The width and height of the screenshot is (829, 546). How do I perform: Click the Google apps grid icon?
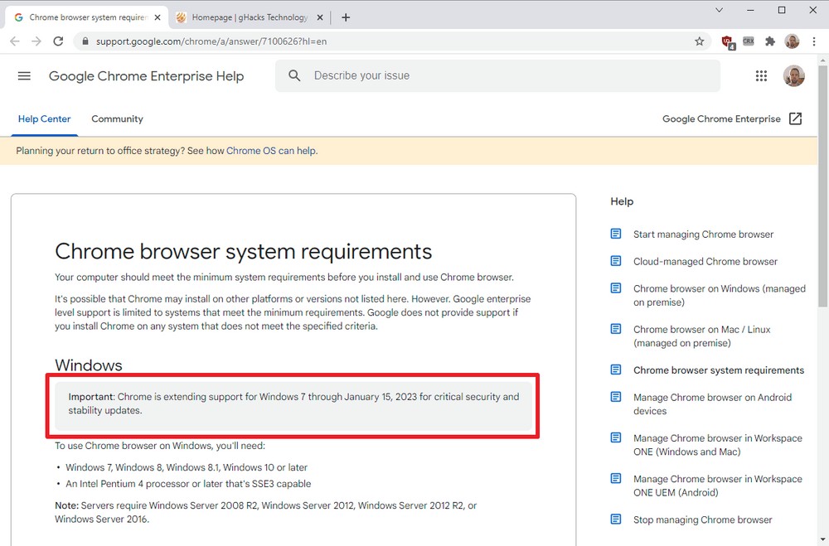click(x=761, y=76)
